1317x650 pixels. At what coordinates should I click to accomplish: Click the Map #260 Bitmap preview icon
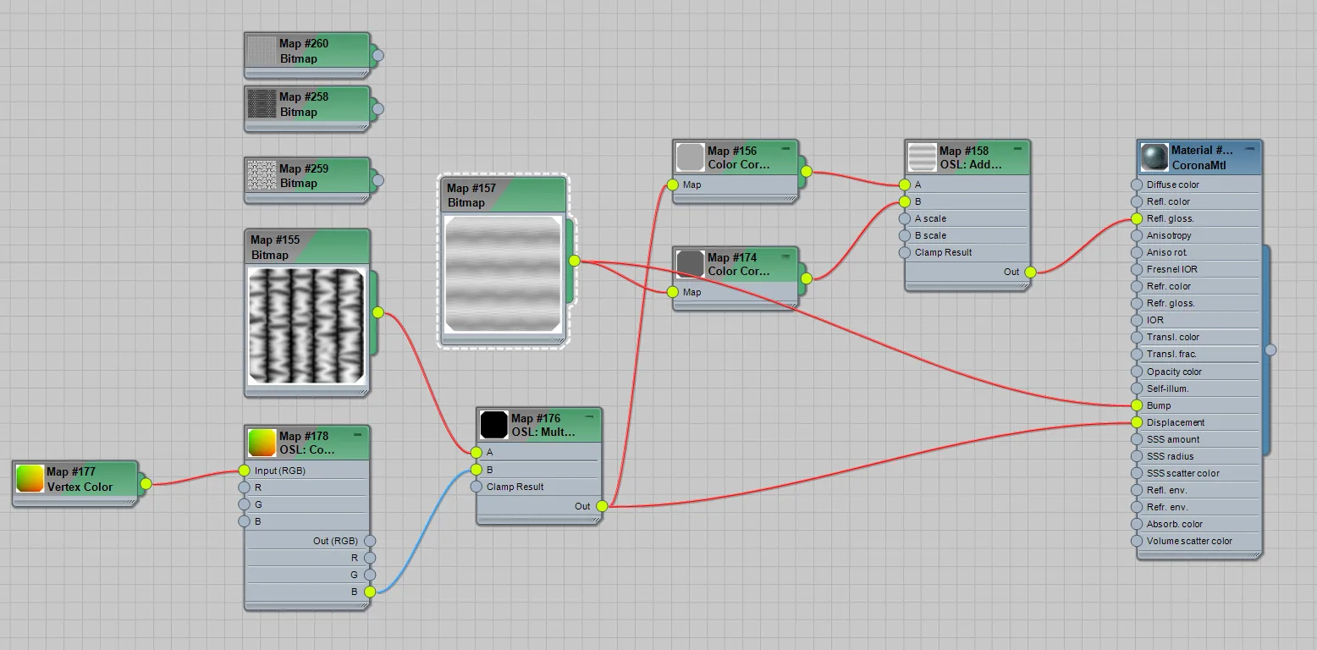click(x=262, y=51)
